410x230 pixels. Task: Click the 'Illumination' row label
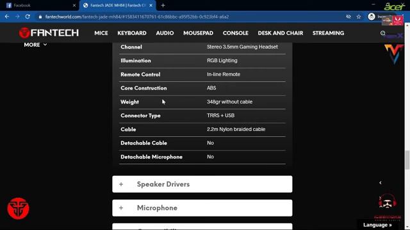[136, 61]
